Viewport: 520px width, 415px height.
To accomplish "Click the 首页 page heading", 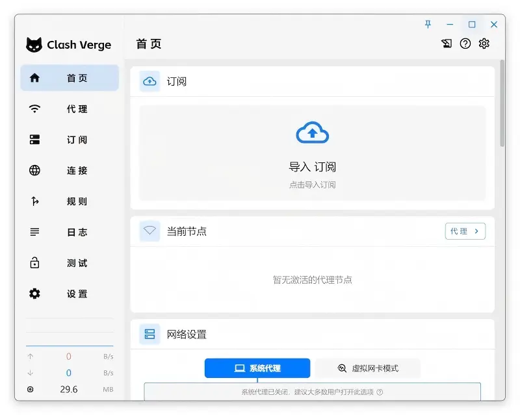I will click(x=149, y=44).
